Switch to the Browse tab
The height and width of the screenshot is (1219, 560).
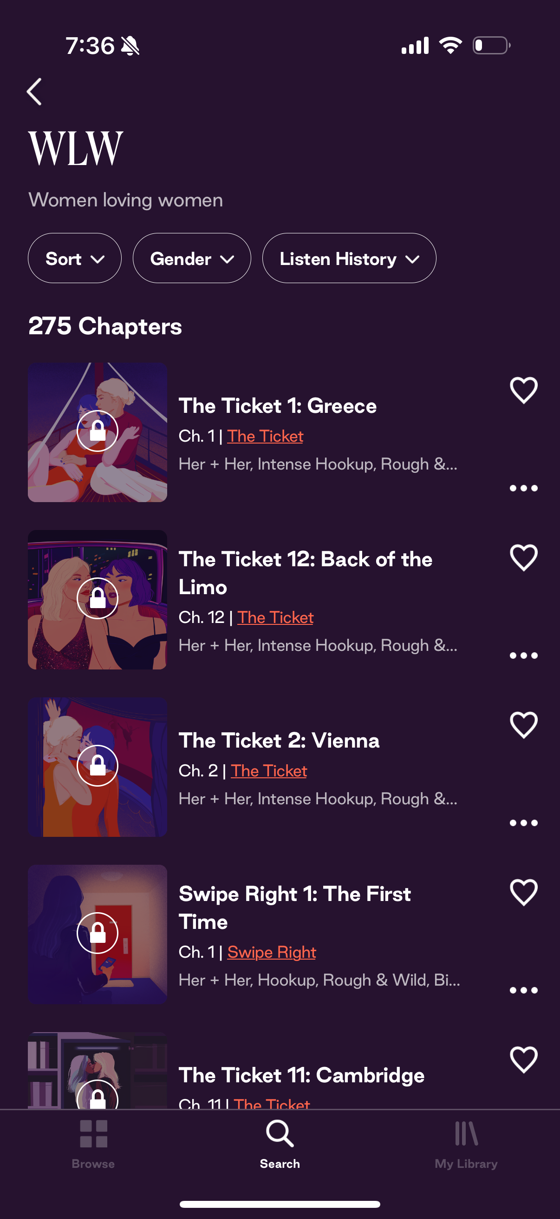[93, 1143]
